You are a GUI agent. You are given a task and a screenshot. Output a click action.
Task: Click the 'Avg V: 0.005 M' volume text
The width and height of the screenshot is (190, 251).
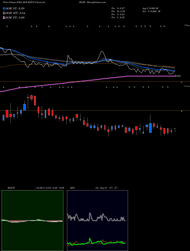pyautogui.click(x=150, y=8)
